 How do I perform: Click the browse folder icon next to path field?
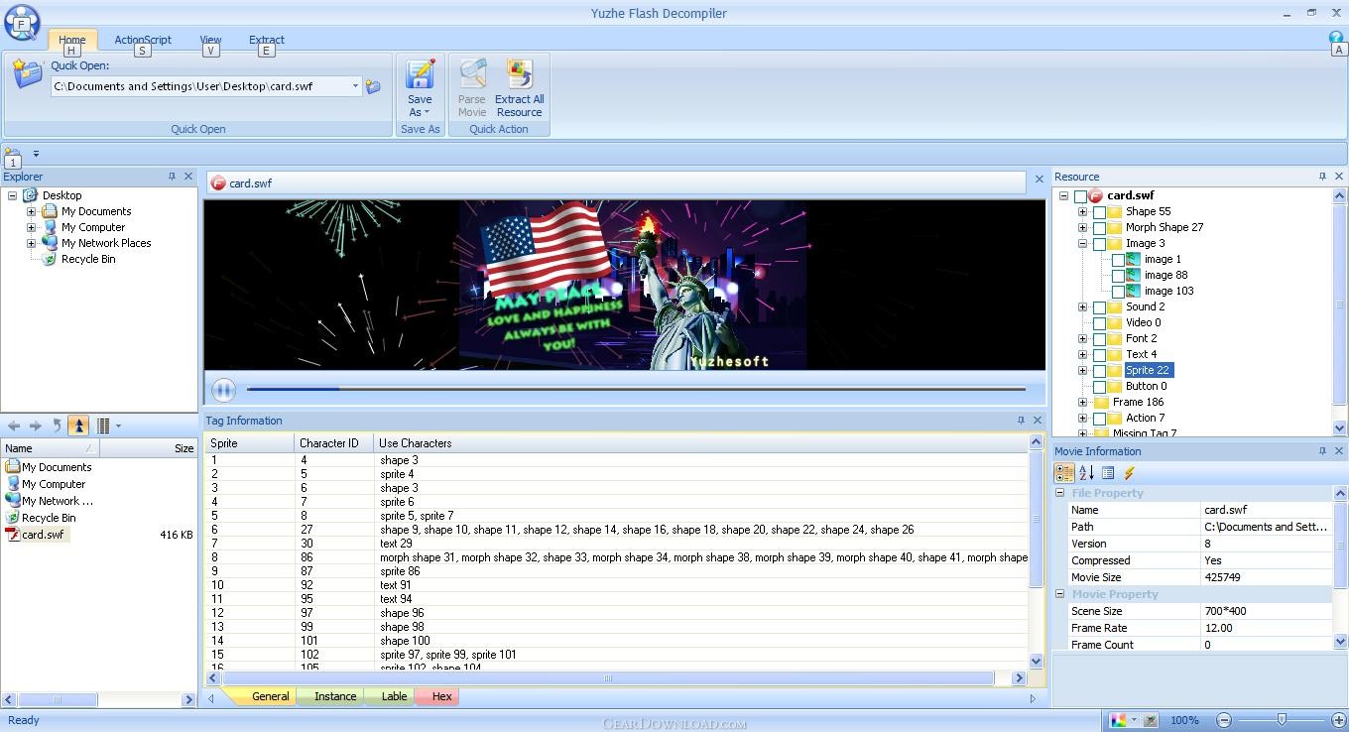(x=374, y=86)
